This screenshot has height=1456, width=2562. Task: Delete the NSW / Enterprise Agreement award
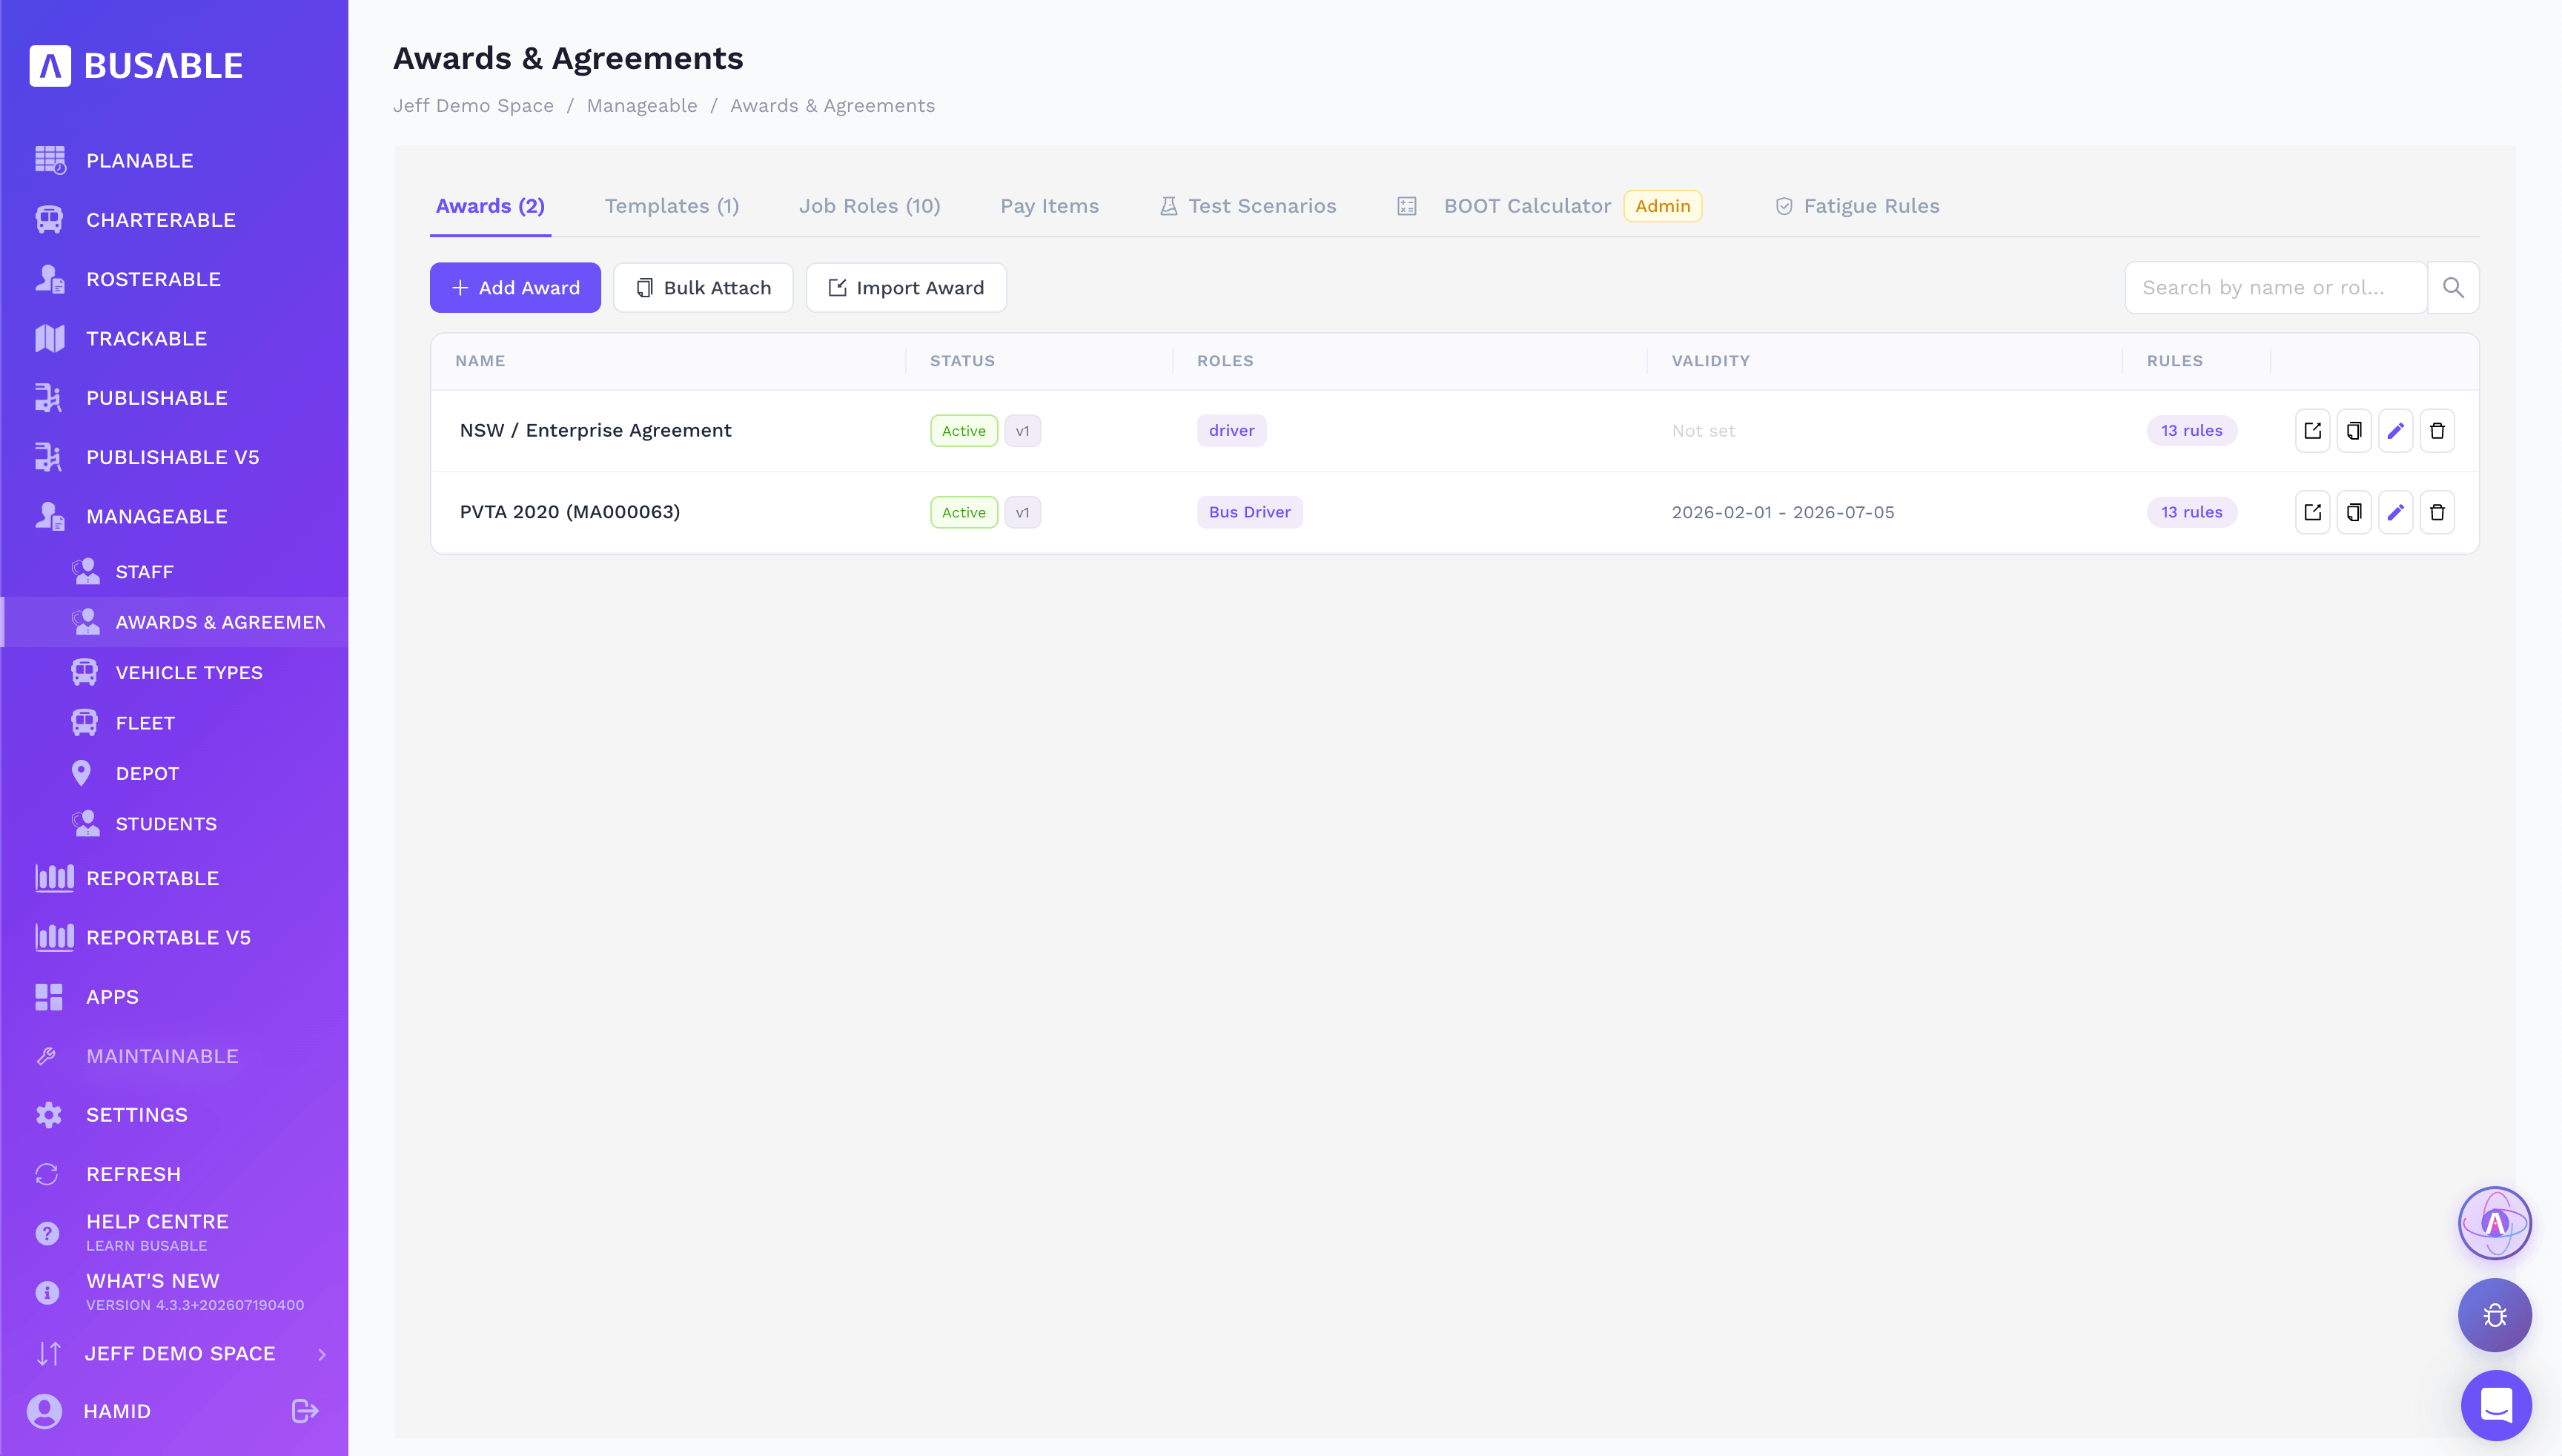2437,431
